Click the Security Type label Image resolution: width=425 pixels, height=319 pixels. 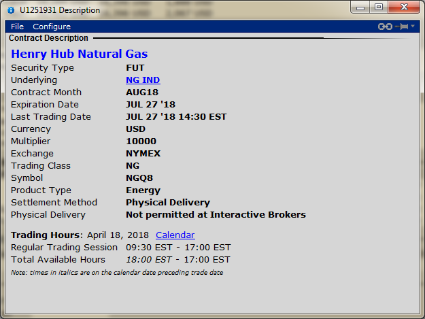(x=42, y=68)
